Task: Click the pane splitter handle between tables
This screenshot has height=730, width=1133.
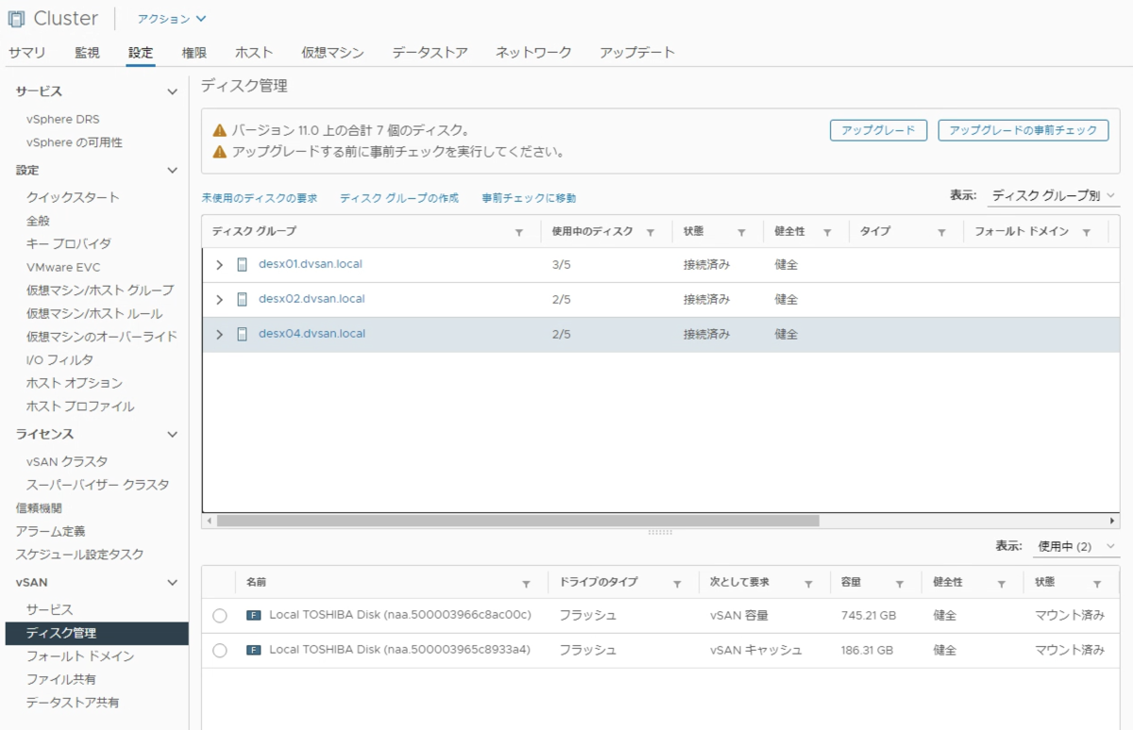Action: click(x=660, y=532)
